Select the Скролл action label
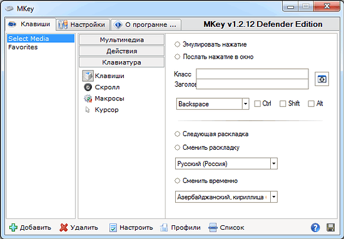 108,87
